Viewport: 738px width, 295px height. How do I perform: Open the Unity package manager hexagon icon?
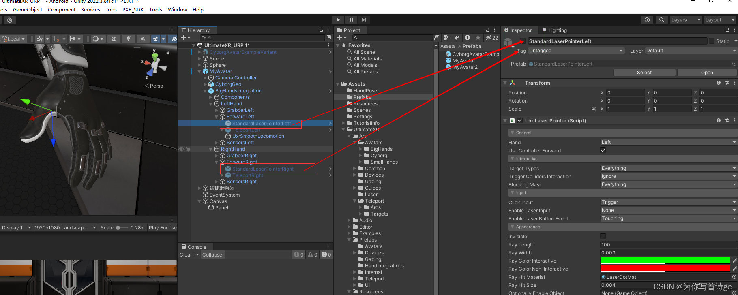(10, 20)
